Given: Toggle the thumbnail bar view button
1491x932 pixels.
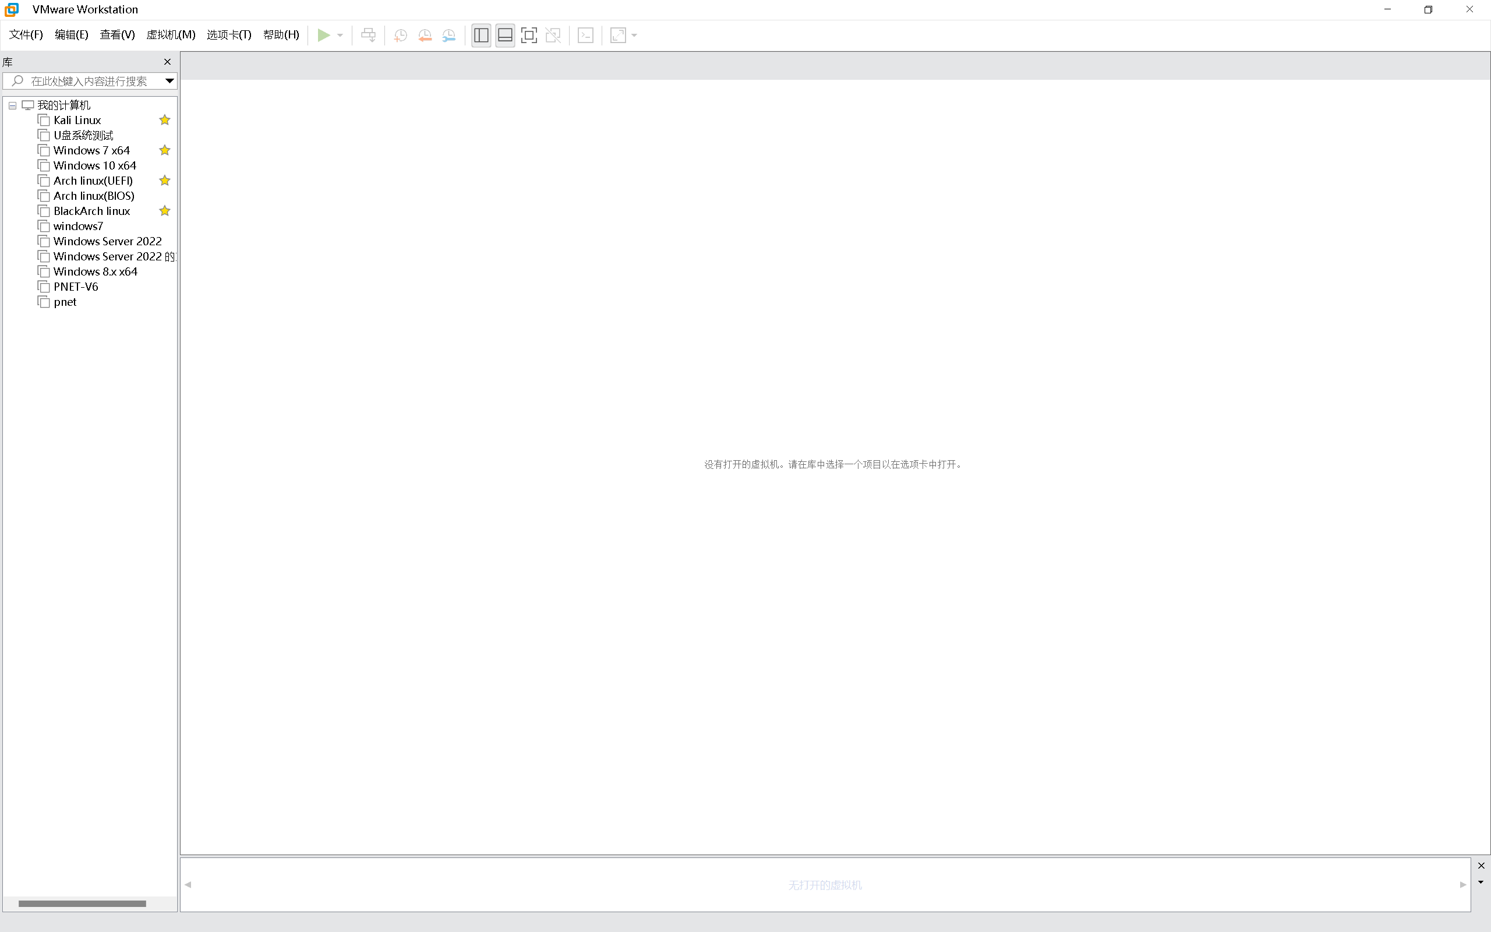Looking at the screenshot, I should [504, 35].
